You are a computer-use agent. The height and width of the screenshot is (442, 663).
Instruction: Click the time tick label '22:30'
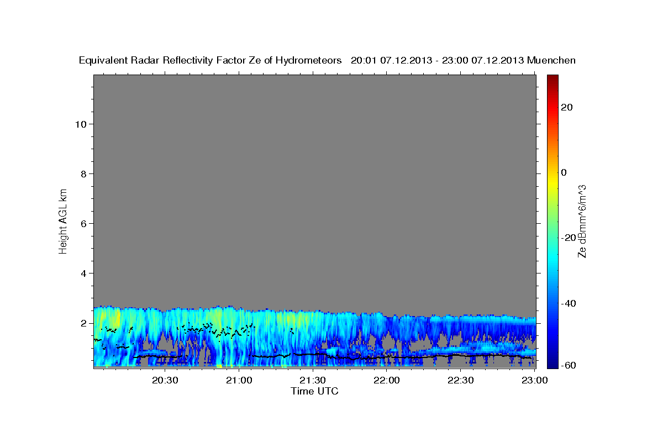[460, 380]
